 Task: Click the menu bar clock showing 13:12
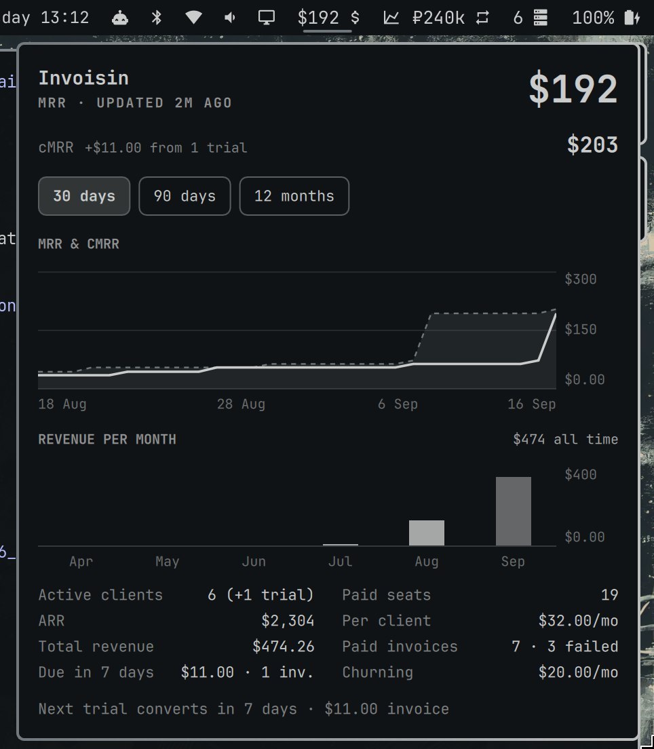[65, 18]
